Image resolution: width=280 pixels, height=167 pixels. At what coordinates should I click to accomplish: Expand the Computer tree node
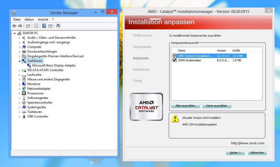19,47
